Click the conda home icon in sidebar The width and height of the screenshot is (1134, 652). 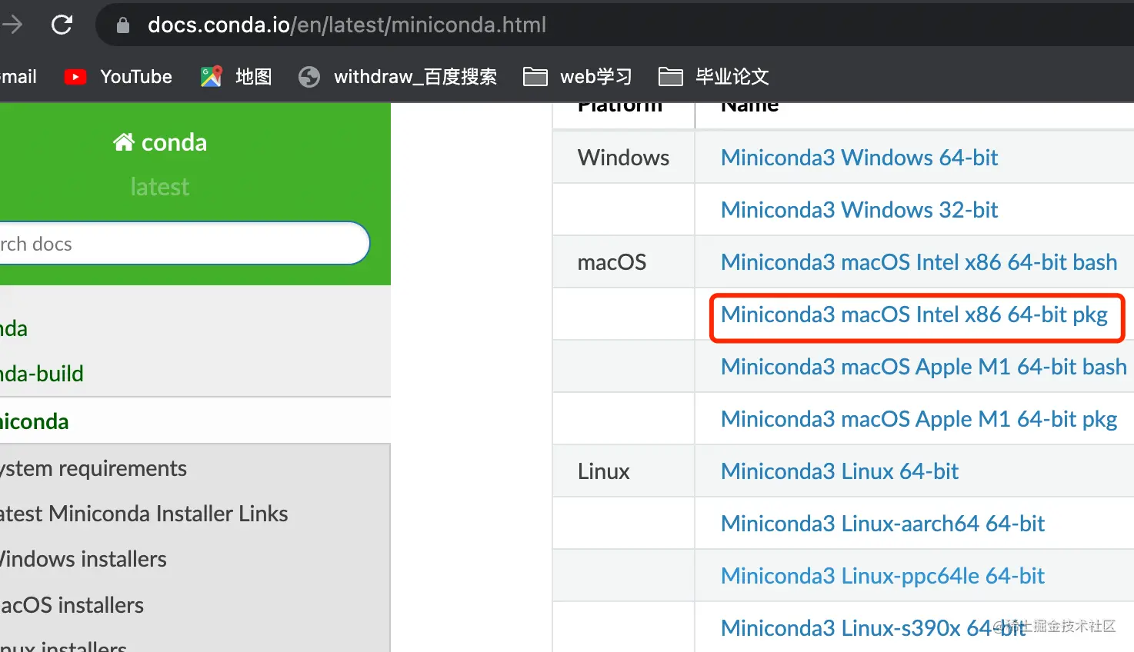coord(124,142)
